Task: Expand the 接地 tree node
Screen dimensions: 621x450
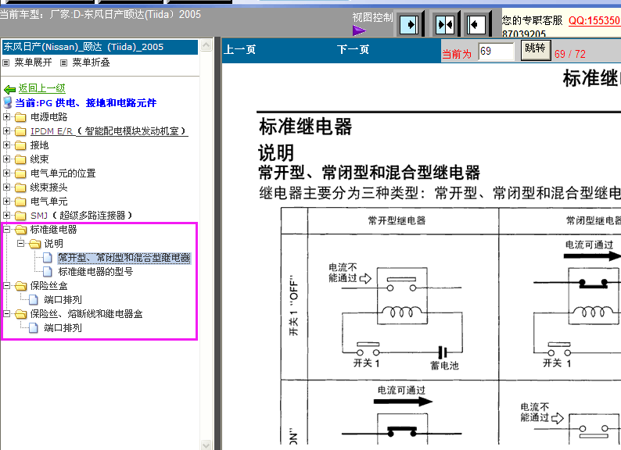Action: [6, 145]
